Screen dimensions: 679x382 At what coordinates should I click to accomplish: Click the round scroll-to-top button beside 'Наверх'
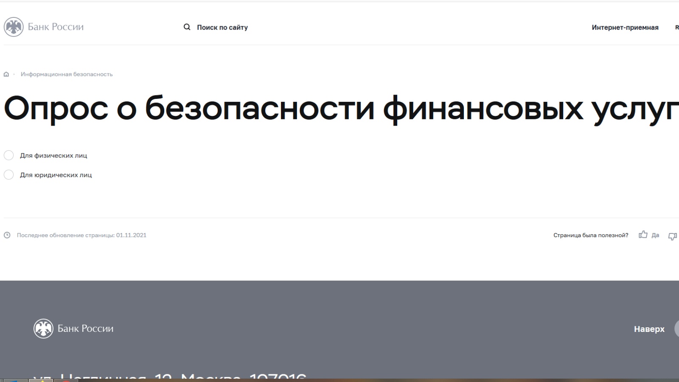677,329
